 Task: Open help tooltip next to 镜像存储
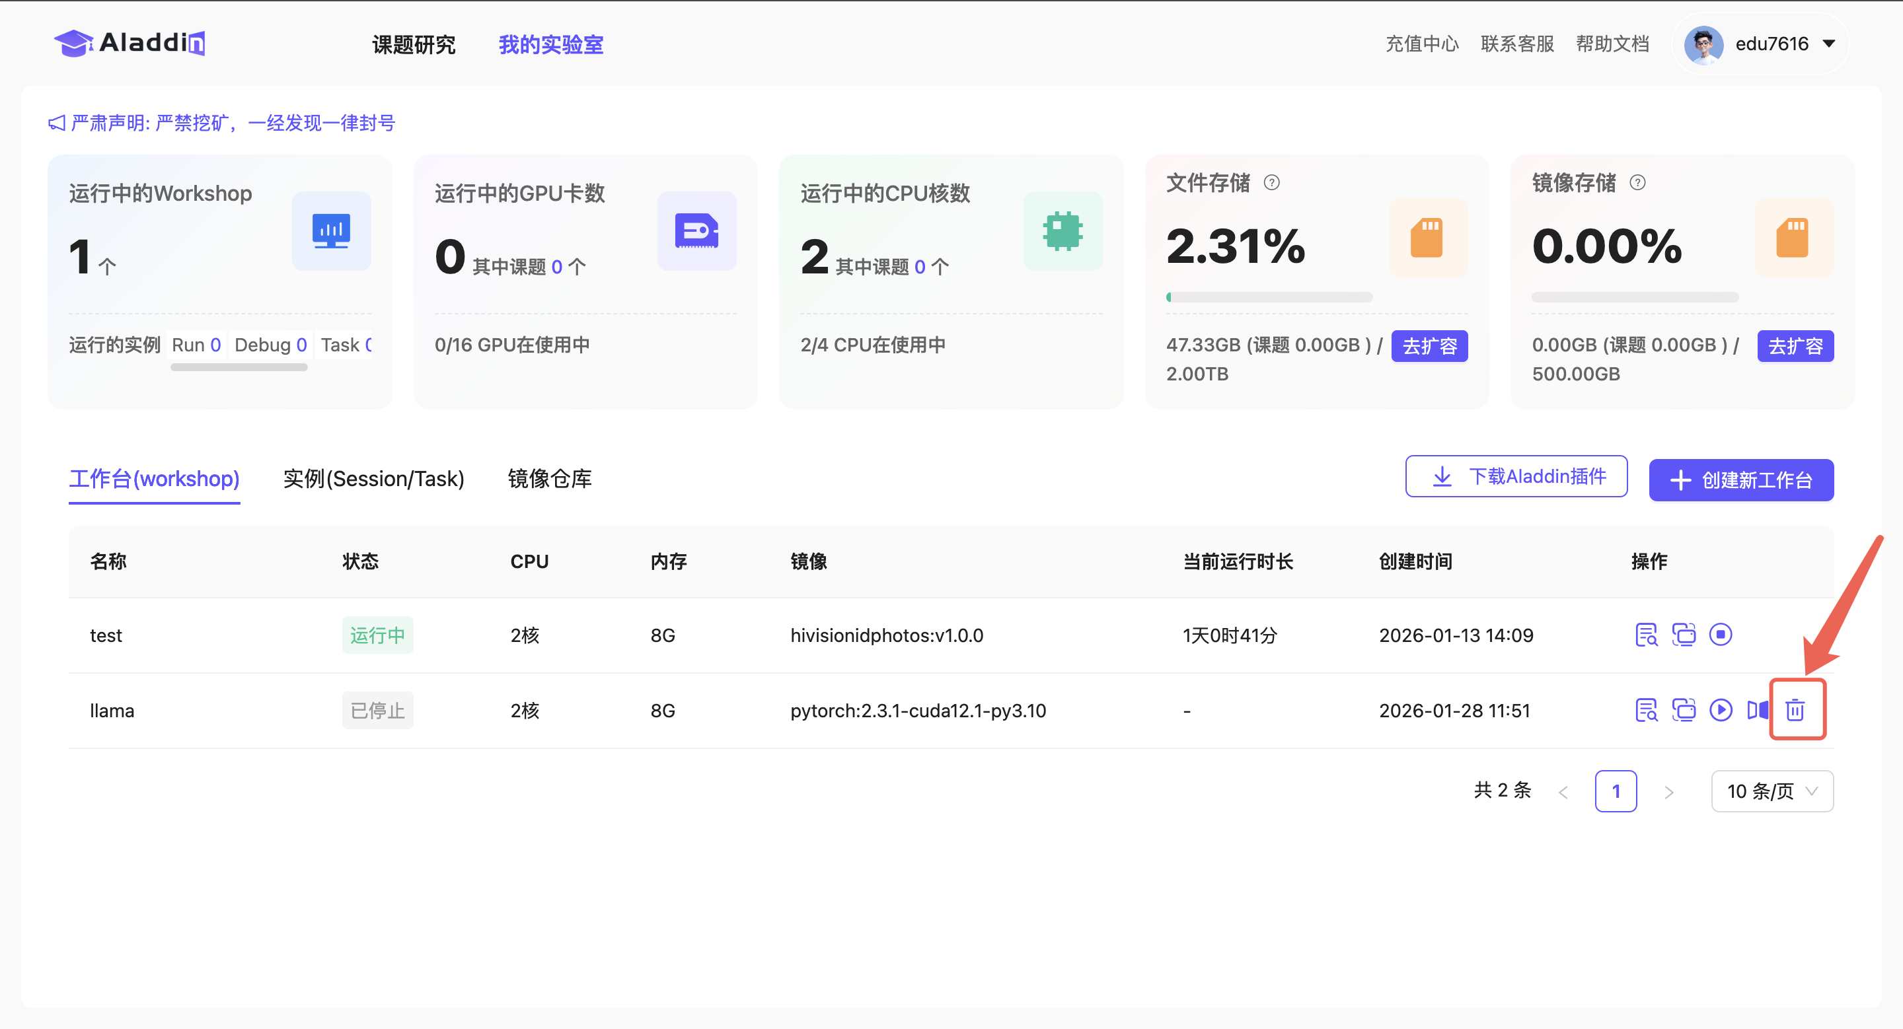click(x=1637, y=182)
